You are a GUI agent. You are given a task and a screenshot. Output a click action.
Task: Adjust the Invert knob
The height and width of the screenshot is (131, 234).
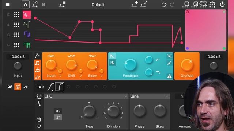51,65
